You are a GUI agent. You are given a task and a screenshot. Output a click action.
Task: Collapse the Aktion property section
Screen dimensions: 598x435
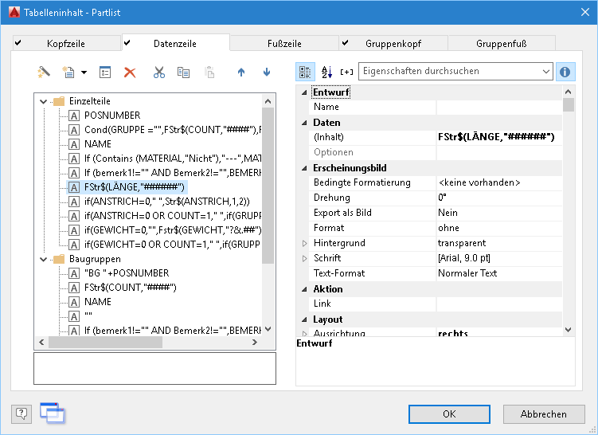304,289
